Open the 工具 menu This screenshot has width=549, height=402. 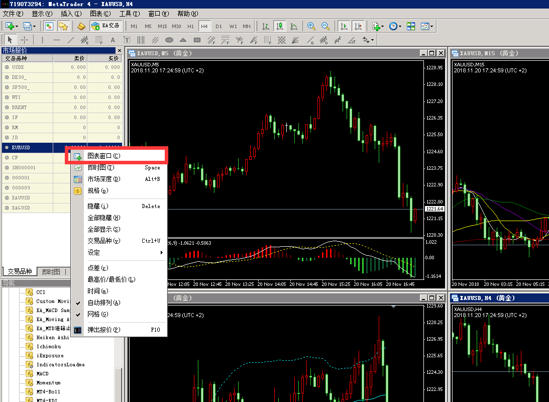click(x=129, y=14)
